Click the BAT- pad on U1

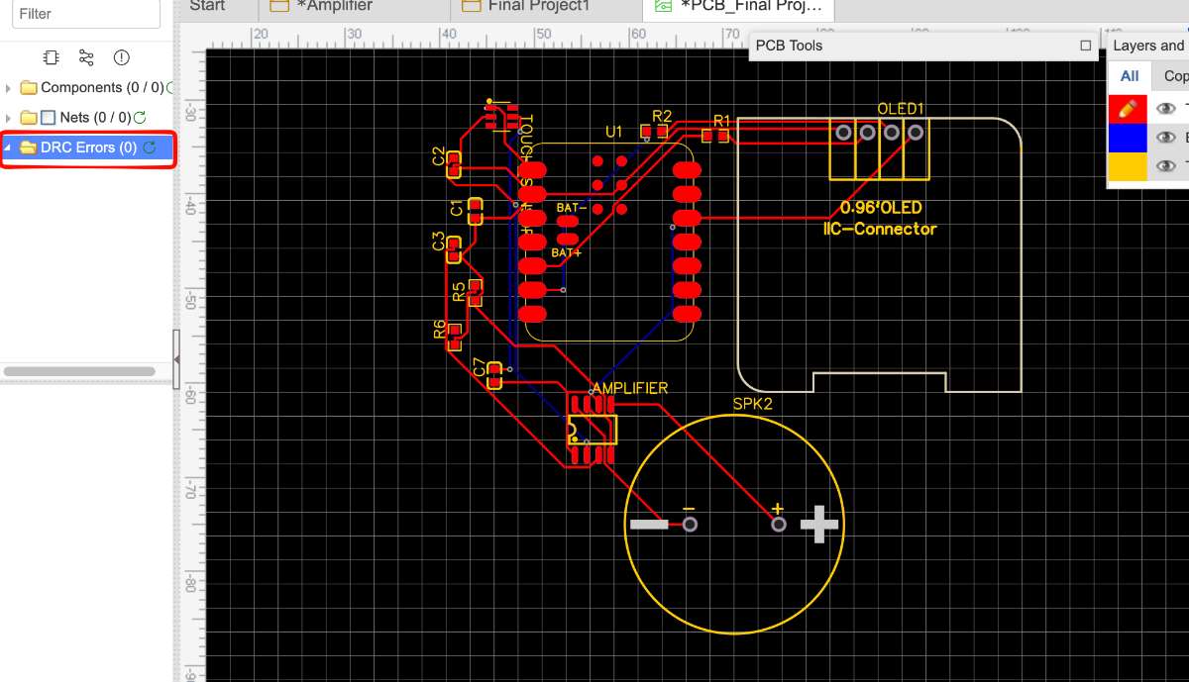pyautogui.click(x=568, y=222)
